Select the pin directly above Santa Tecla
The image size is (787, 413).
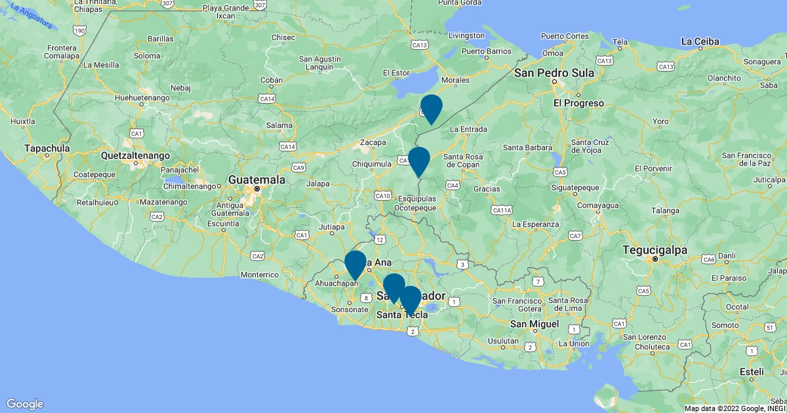[x=411, y=300]
